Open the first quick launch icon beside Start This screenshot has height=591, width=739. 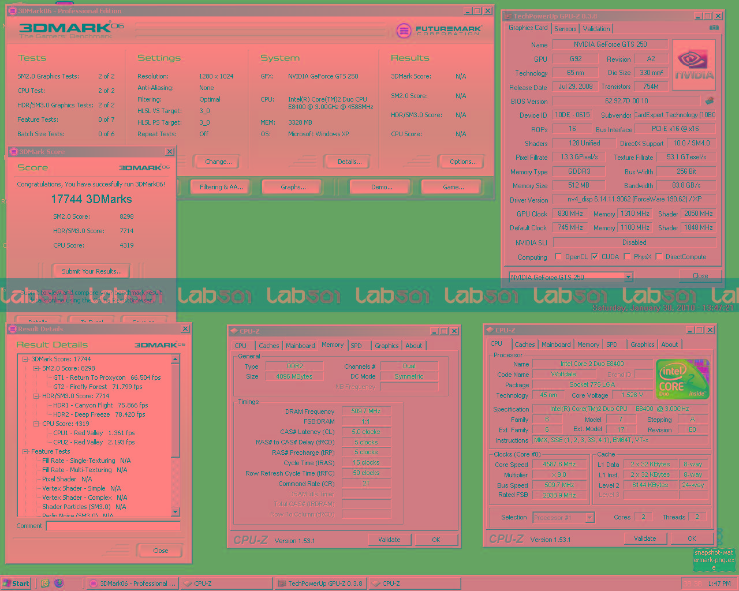pyautogui.click(x=45, y=583)
